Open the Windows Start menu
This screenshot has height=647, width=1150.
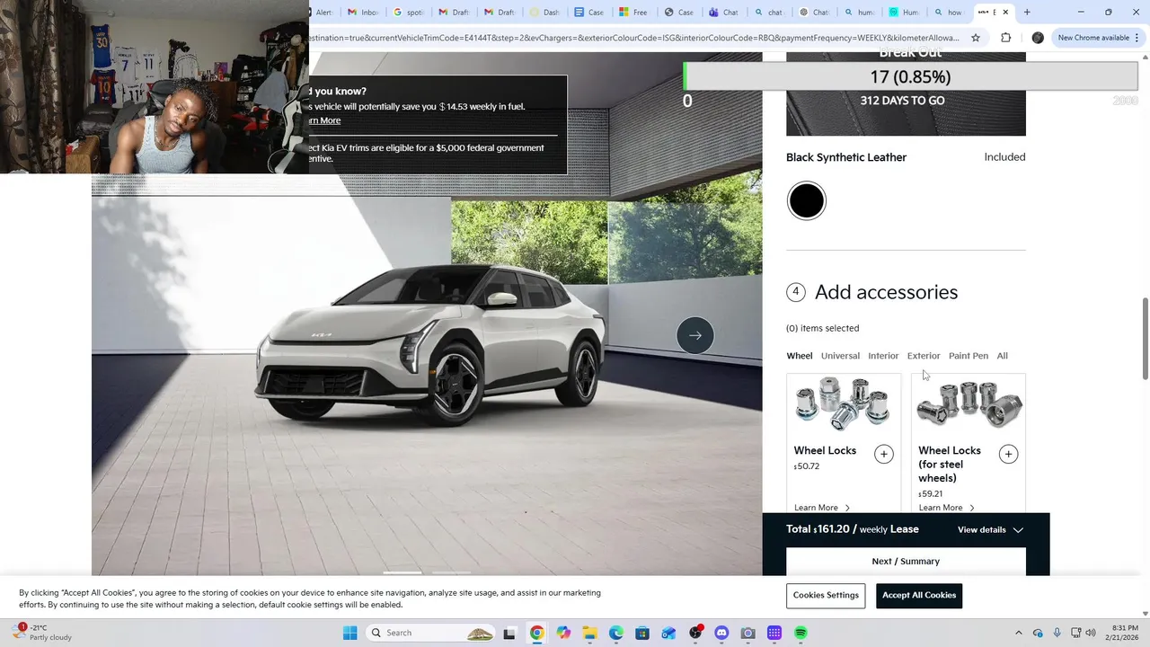(349, 633)
